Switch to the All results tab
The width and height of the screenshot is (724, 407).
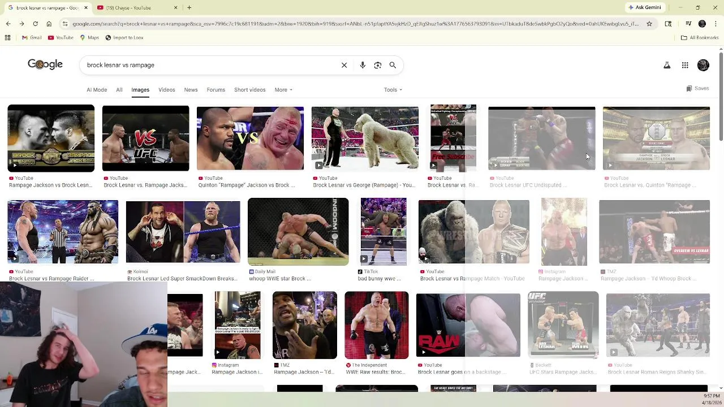click(119, 90)
